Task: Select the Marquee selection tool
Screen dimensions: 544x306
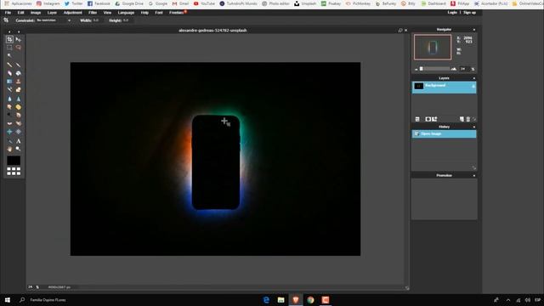Action: click(9, 48)
